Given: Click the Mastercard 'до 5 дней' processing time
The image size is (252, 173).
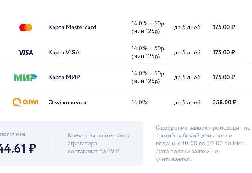Looking at the screenshot, I should [187, 27].
